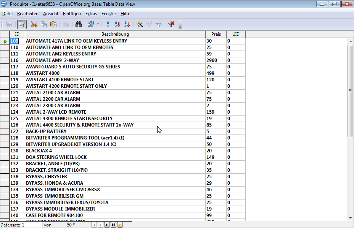Open the Bearbeiten menu
Viewport: 354px width, 228px height.
pos(28,14)
